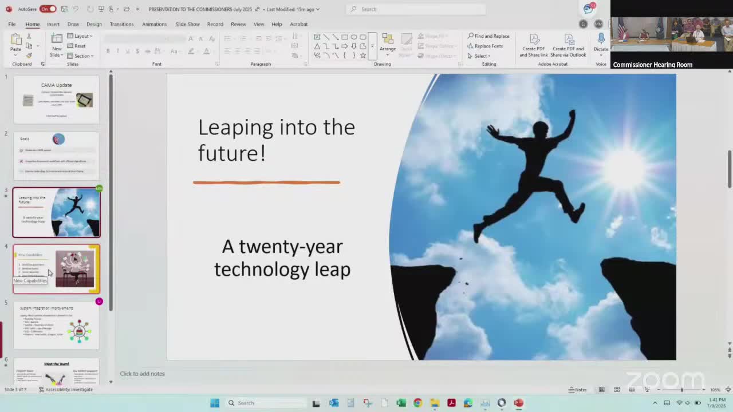Click Replace Fonts
Viewport: 733px width, 412px height.
click(x=485, y=46)
